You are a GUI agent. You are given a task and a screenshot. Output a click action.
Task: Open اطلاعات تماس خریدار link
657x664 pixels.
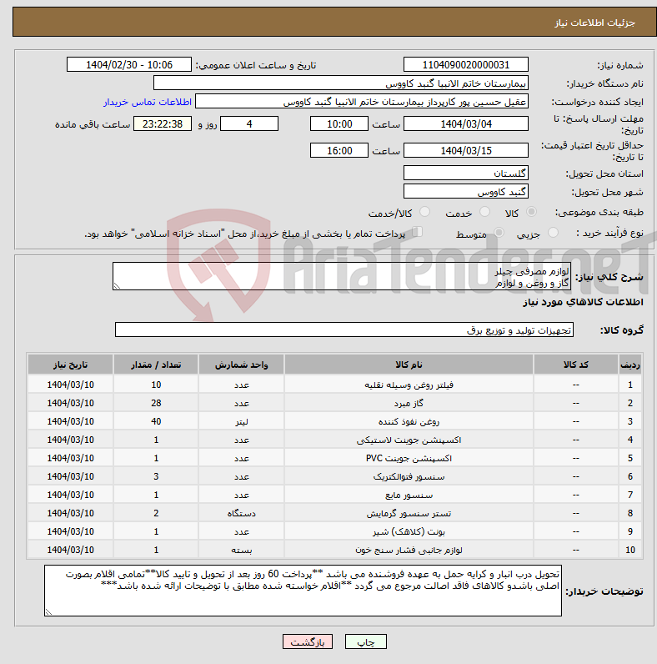148,102
